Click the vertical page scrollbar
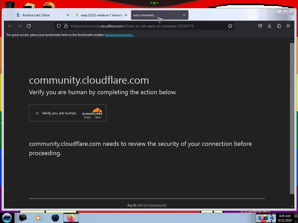This screenshot has height=223, width=298. 292,118
